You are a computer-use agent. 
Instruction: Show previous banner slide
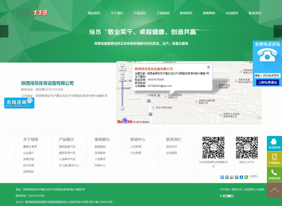pyautogui.click(x=4, y=31)
